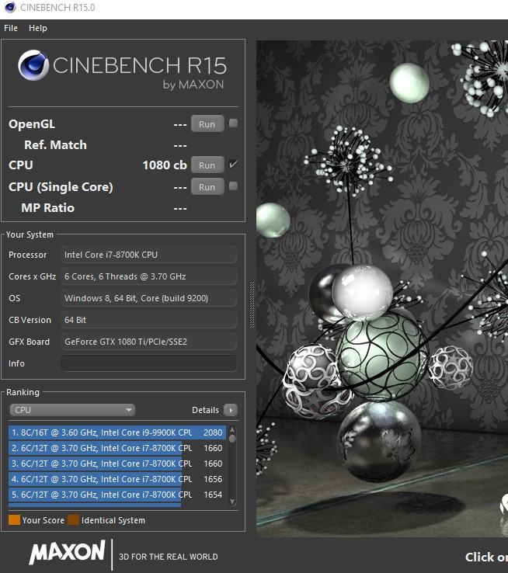Open the File menu

click(11, 28)
